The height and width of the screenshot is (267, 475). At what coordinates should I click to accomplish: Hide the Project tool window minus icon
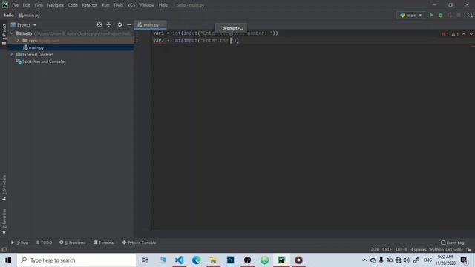(129, 24)
